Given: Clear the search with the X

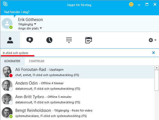Looking at the screenshot, I should tap(154, 53).
